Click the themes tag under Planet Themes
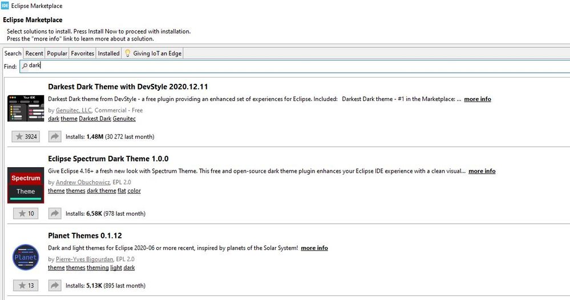Viewport: 570px width, 300px height. (x=76, y=267)
